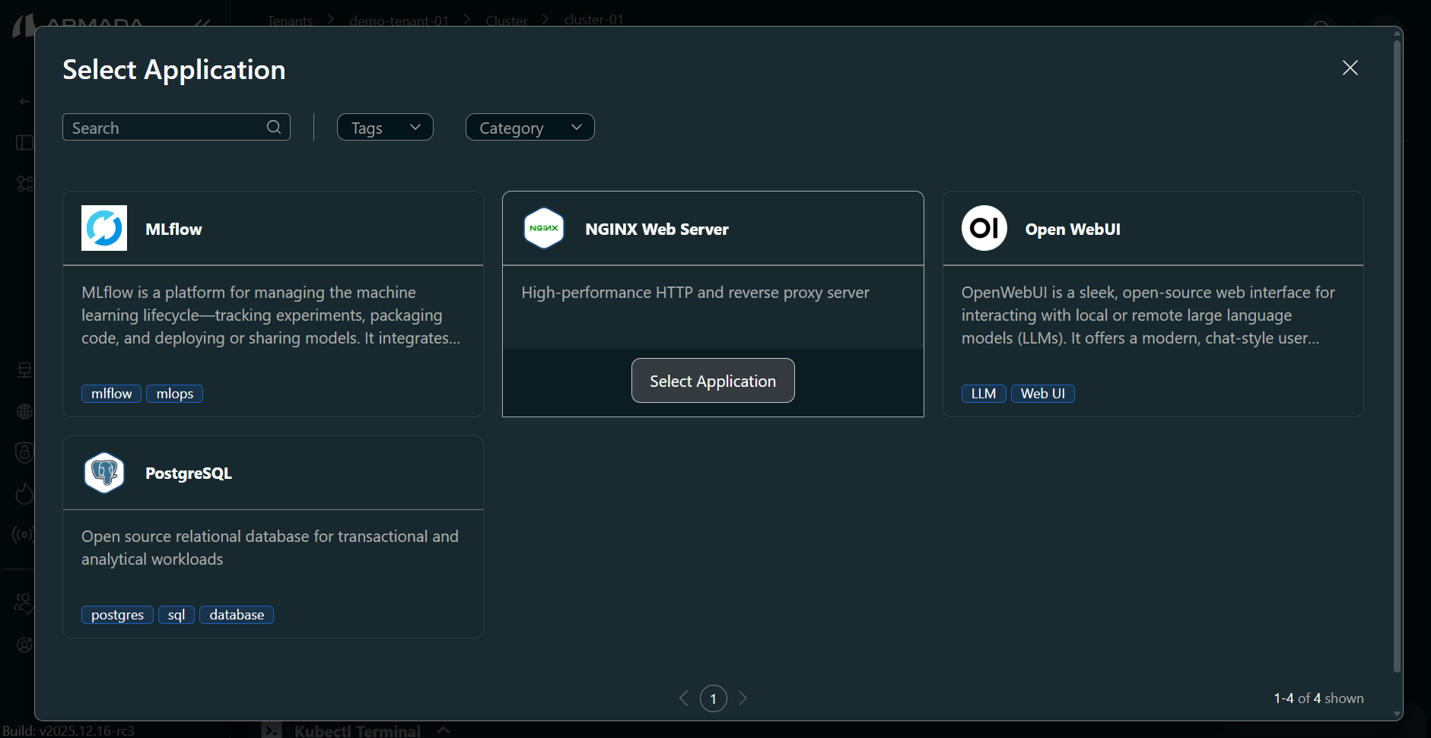Click the mlops tag
This screenshot has width=1431, height=738.
point(174,394)
